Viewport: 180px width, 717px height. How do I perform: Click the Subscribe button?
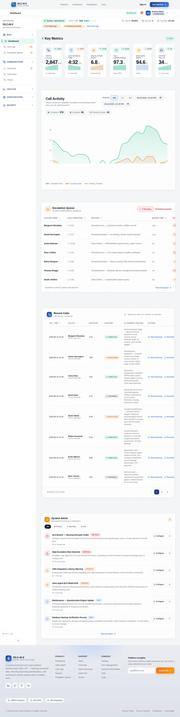click(x=165, y=671)
